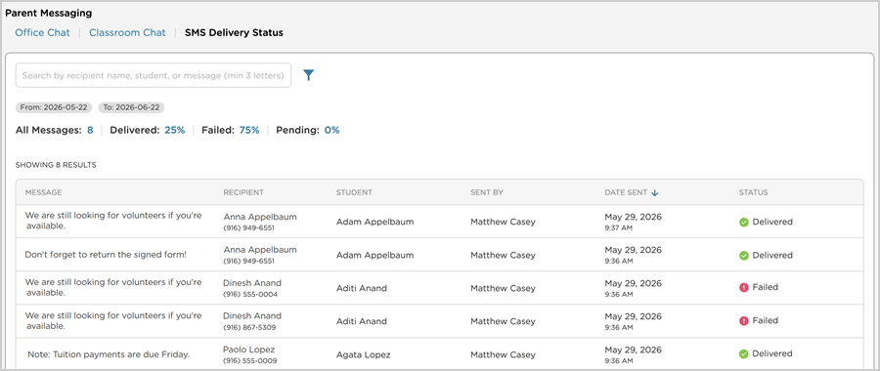Image resolution: width=880 pixels, height=371 pixels.
Task: Click All Messages count 8
Action: 90,130
